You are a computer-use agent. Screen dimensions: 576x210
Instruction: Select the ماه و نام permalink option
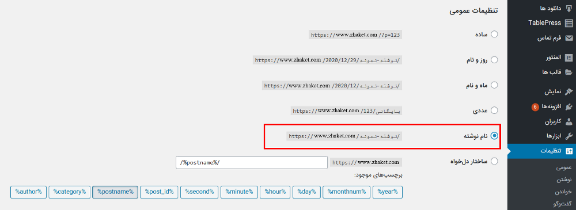point(494,85)
